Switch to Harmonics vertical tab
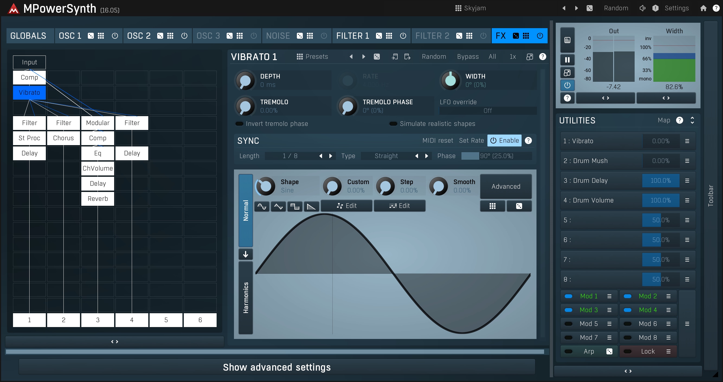Screen dimensions: 723x382 click(x=246, y=298)
